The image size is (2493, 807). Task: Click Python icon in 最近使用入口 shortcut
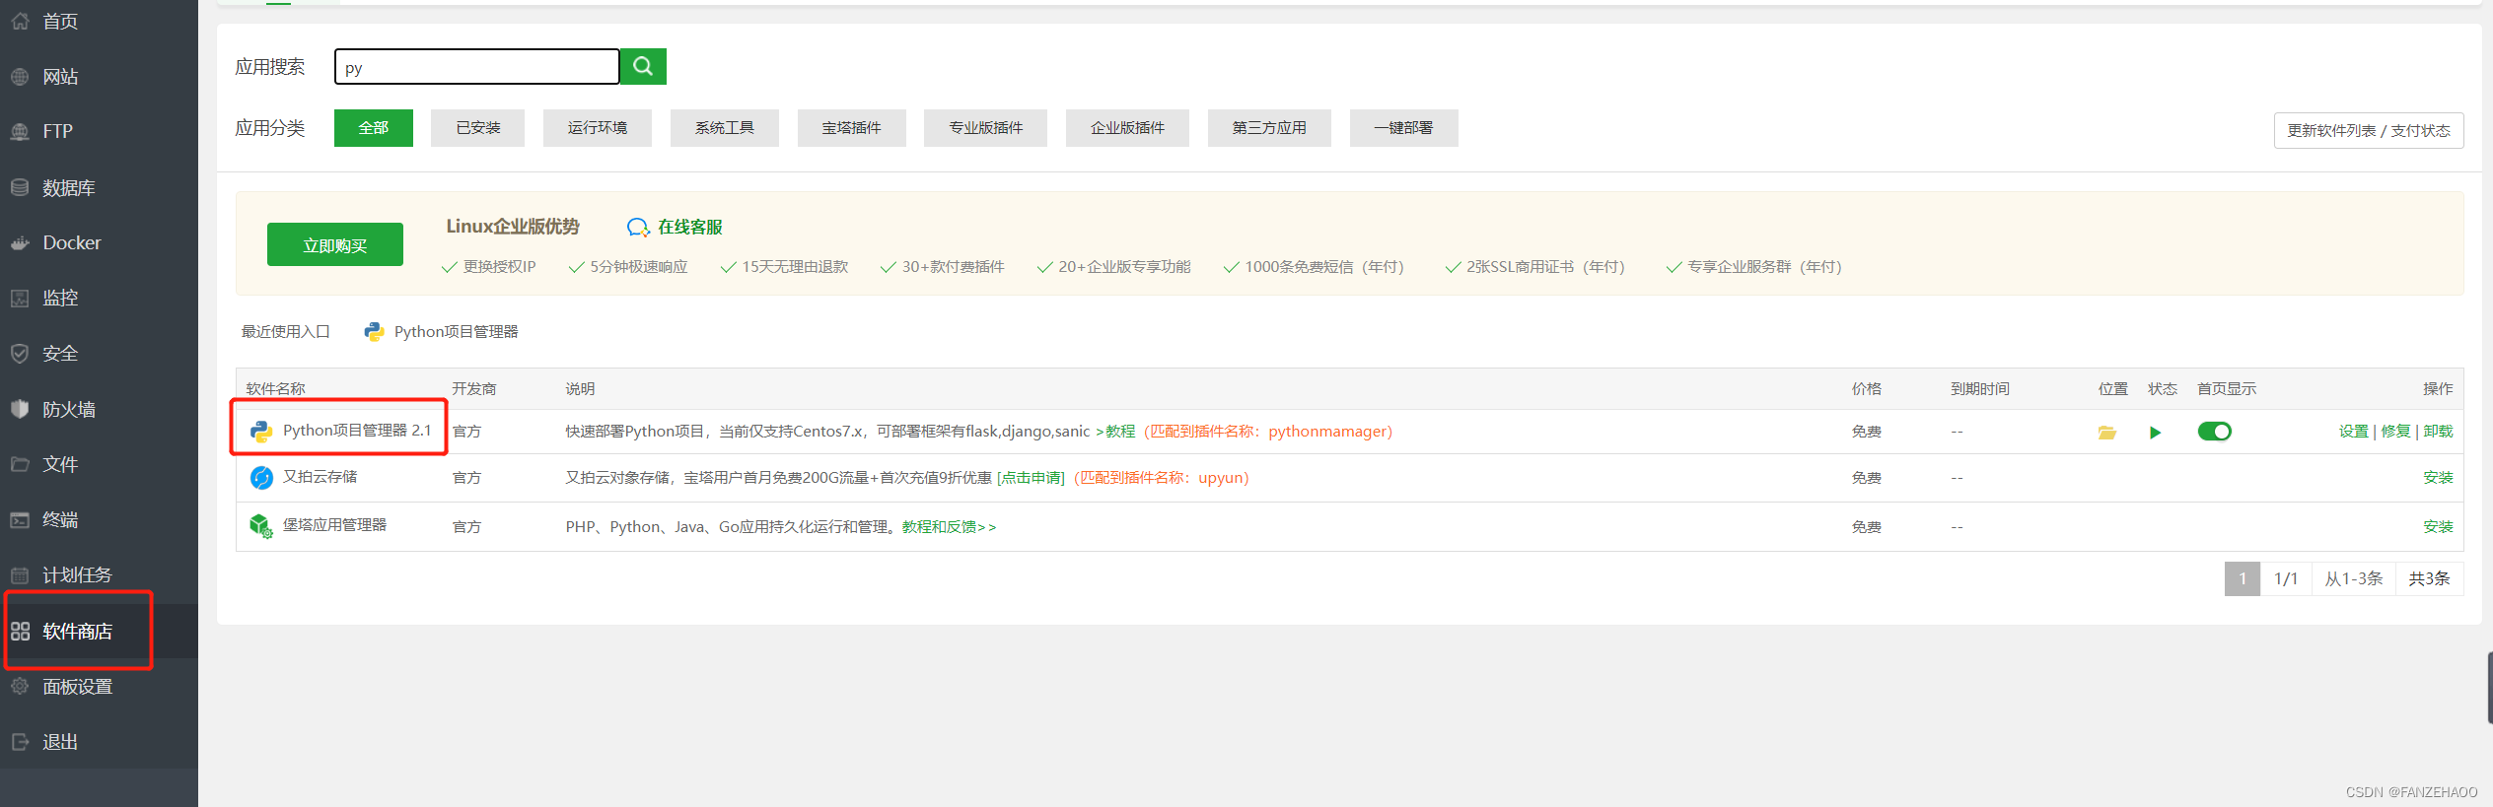374,332
